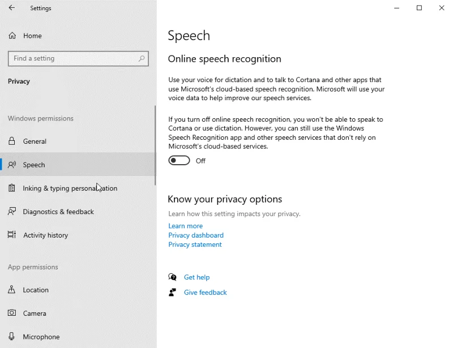
Task: Click the Activity history icon
Action: pyautogui.click(x=12, y=235)
